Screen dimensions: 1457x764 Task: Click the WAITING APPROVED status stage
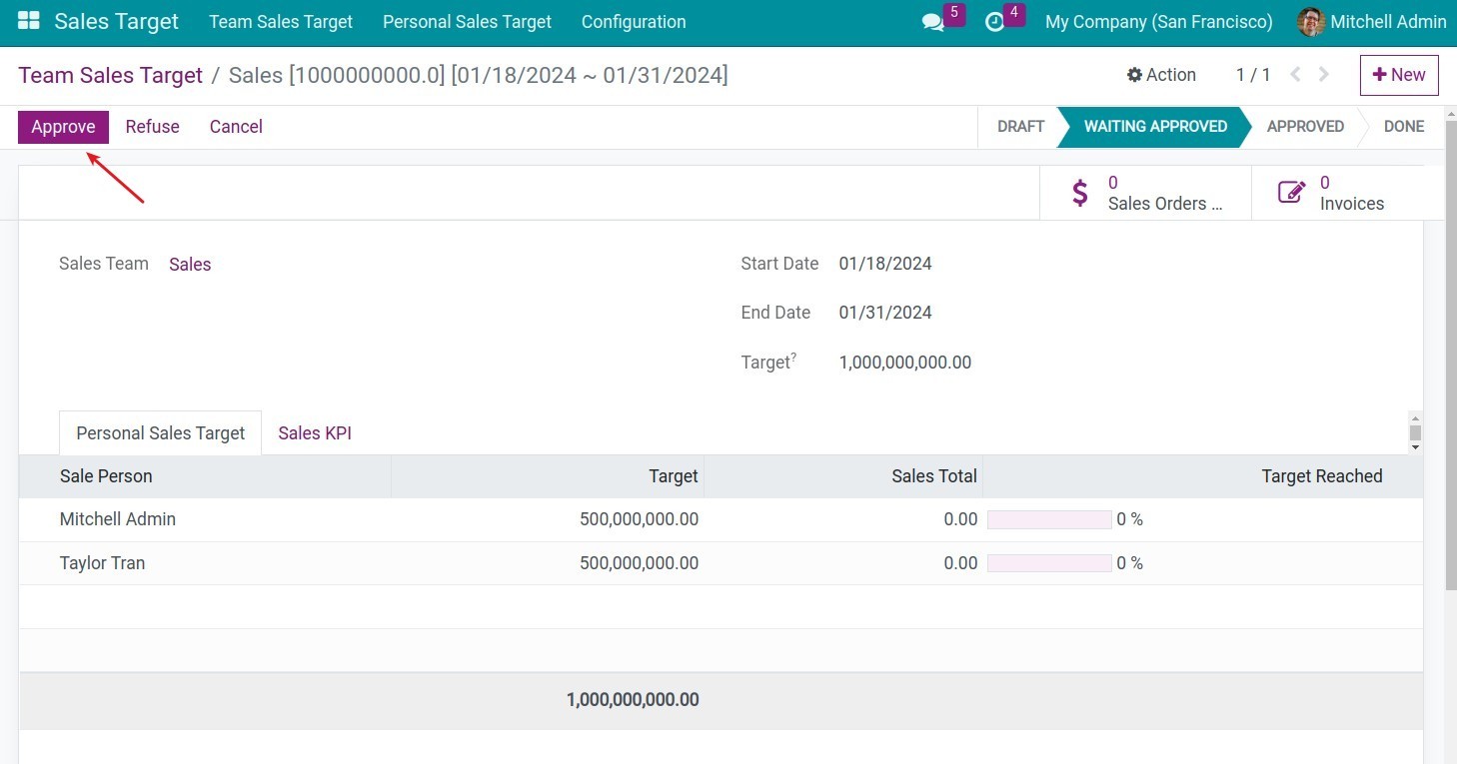tap(1155, 127)
